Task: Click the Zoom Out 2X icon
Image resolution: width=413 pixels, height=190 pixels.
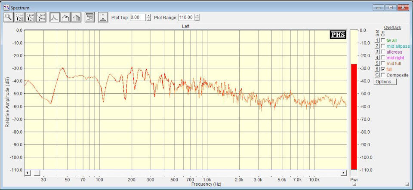Action: (x=30, y=17)
